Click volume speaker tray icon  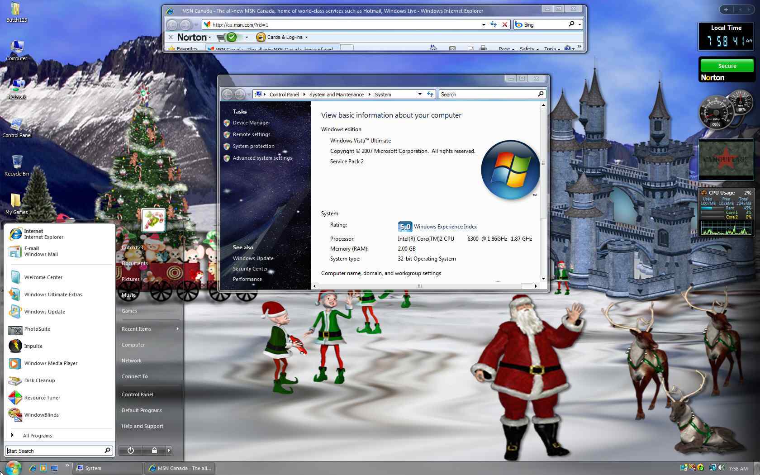720,468
